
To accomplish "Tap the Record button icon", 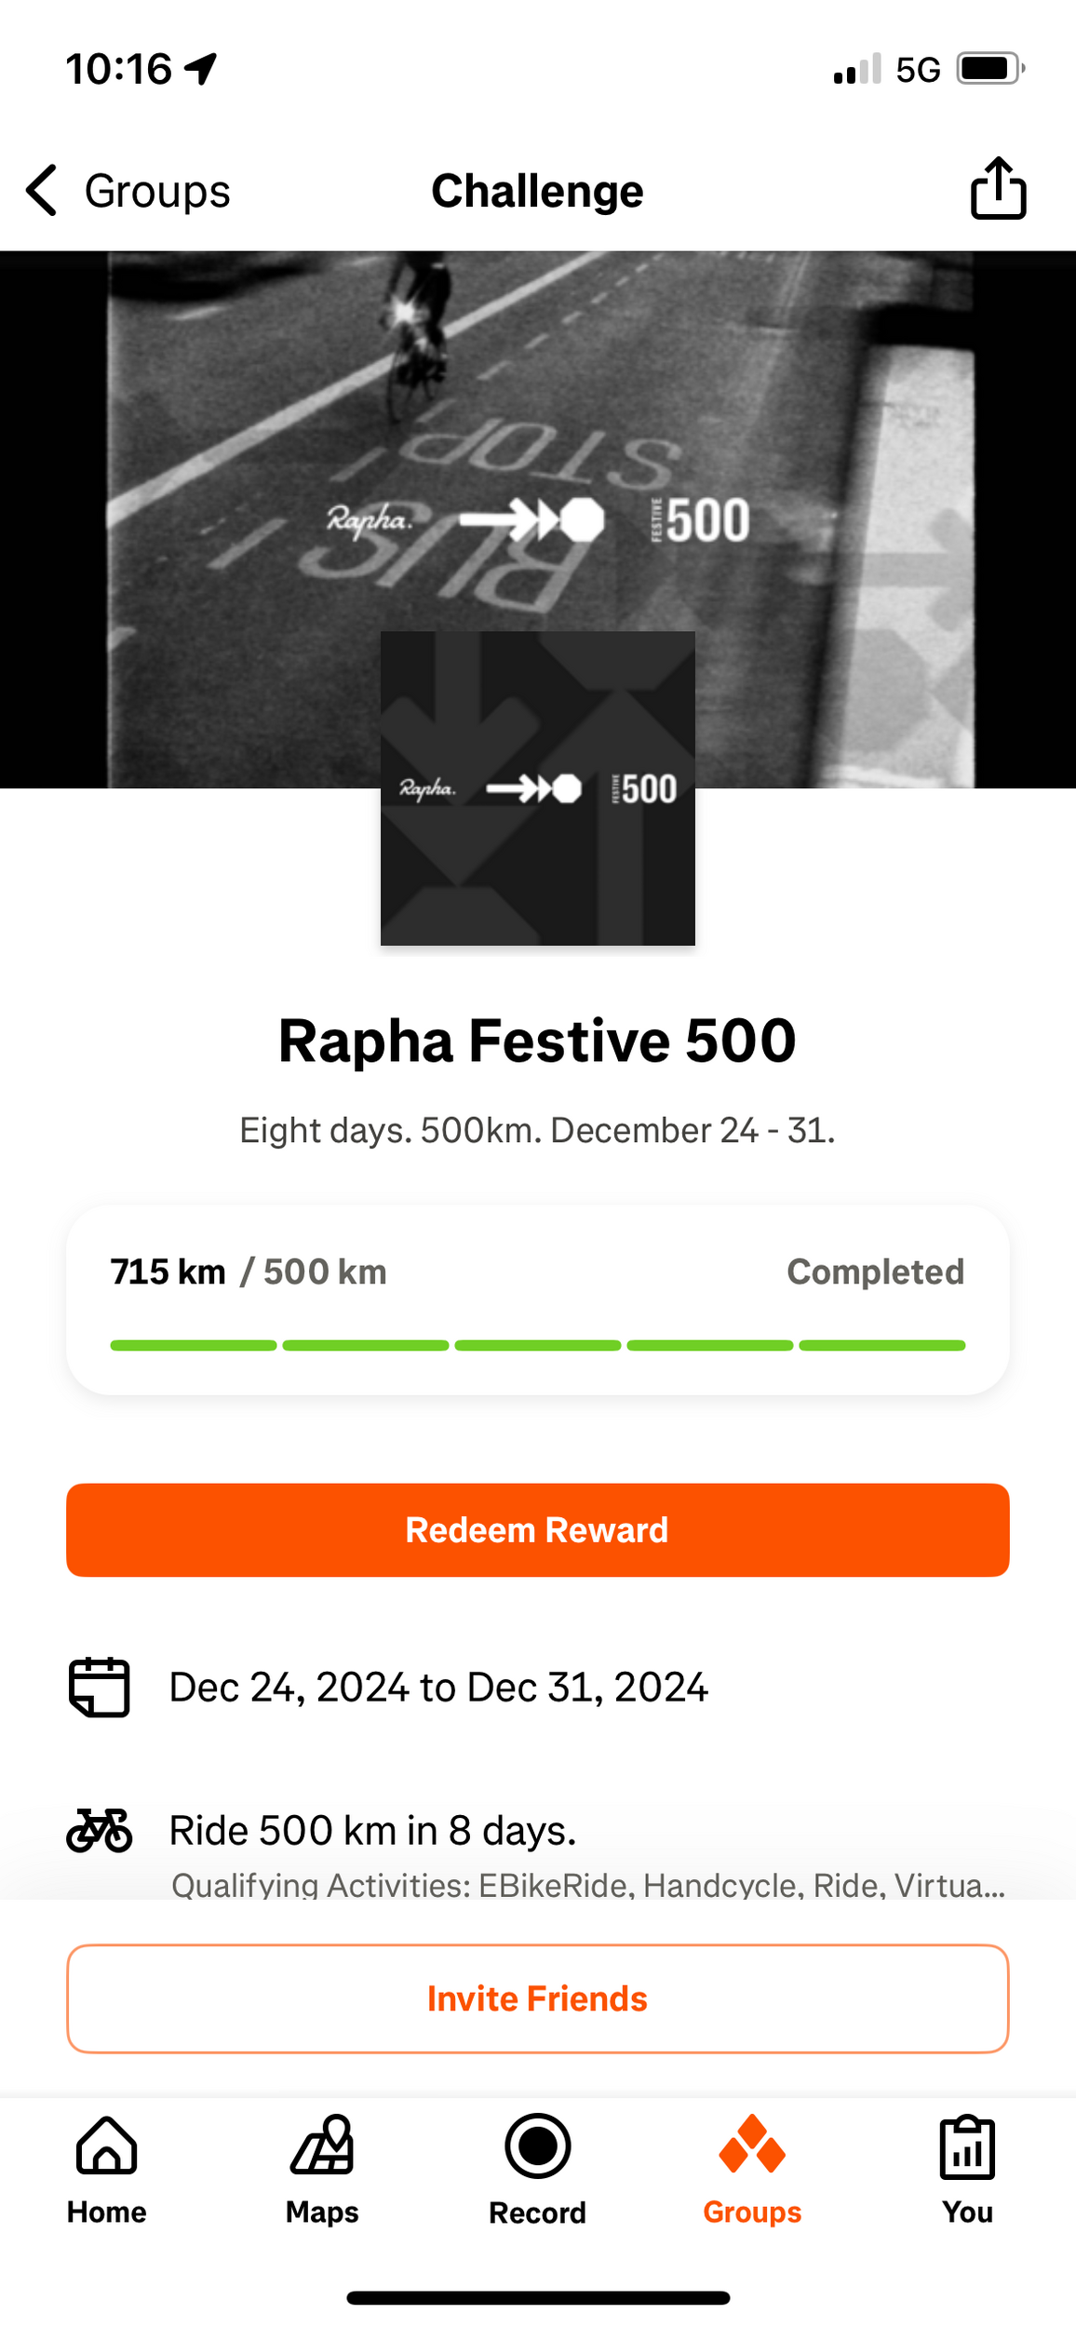I will pos(537,2146).
